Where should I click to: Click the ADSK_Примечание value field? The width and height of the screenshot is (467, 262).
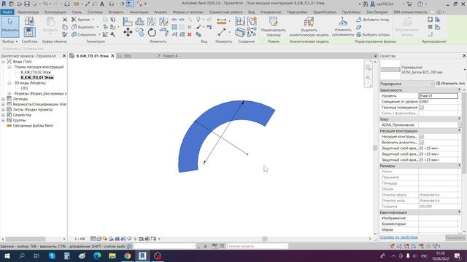coord(438,125)
